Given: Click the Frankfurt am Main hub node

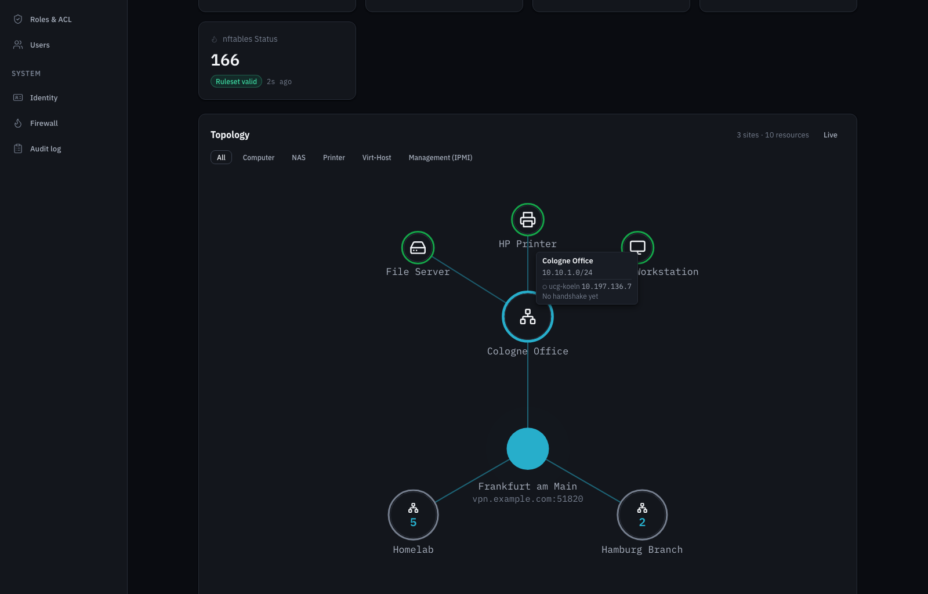Looking at the screenshot, I should click(528, 449).
